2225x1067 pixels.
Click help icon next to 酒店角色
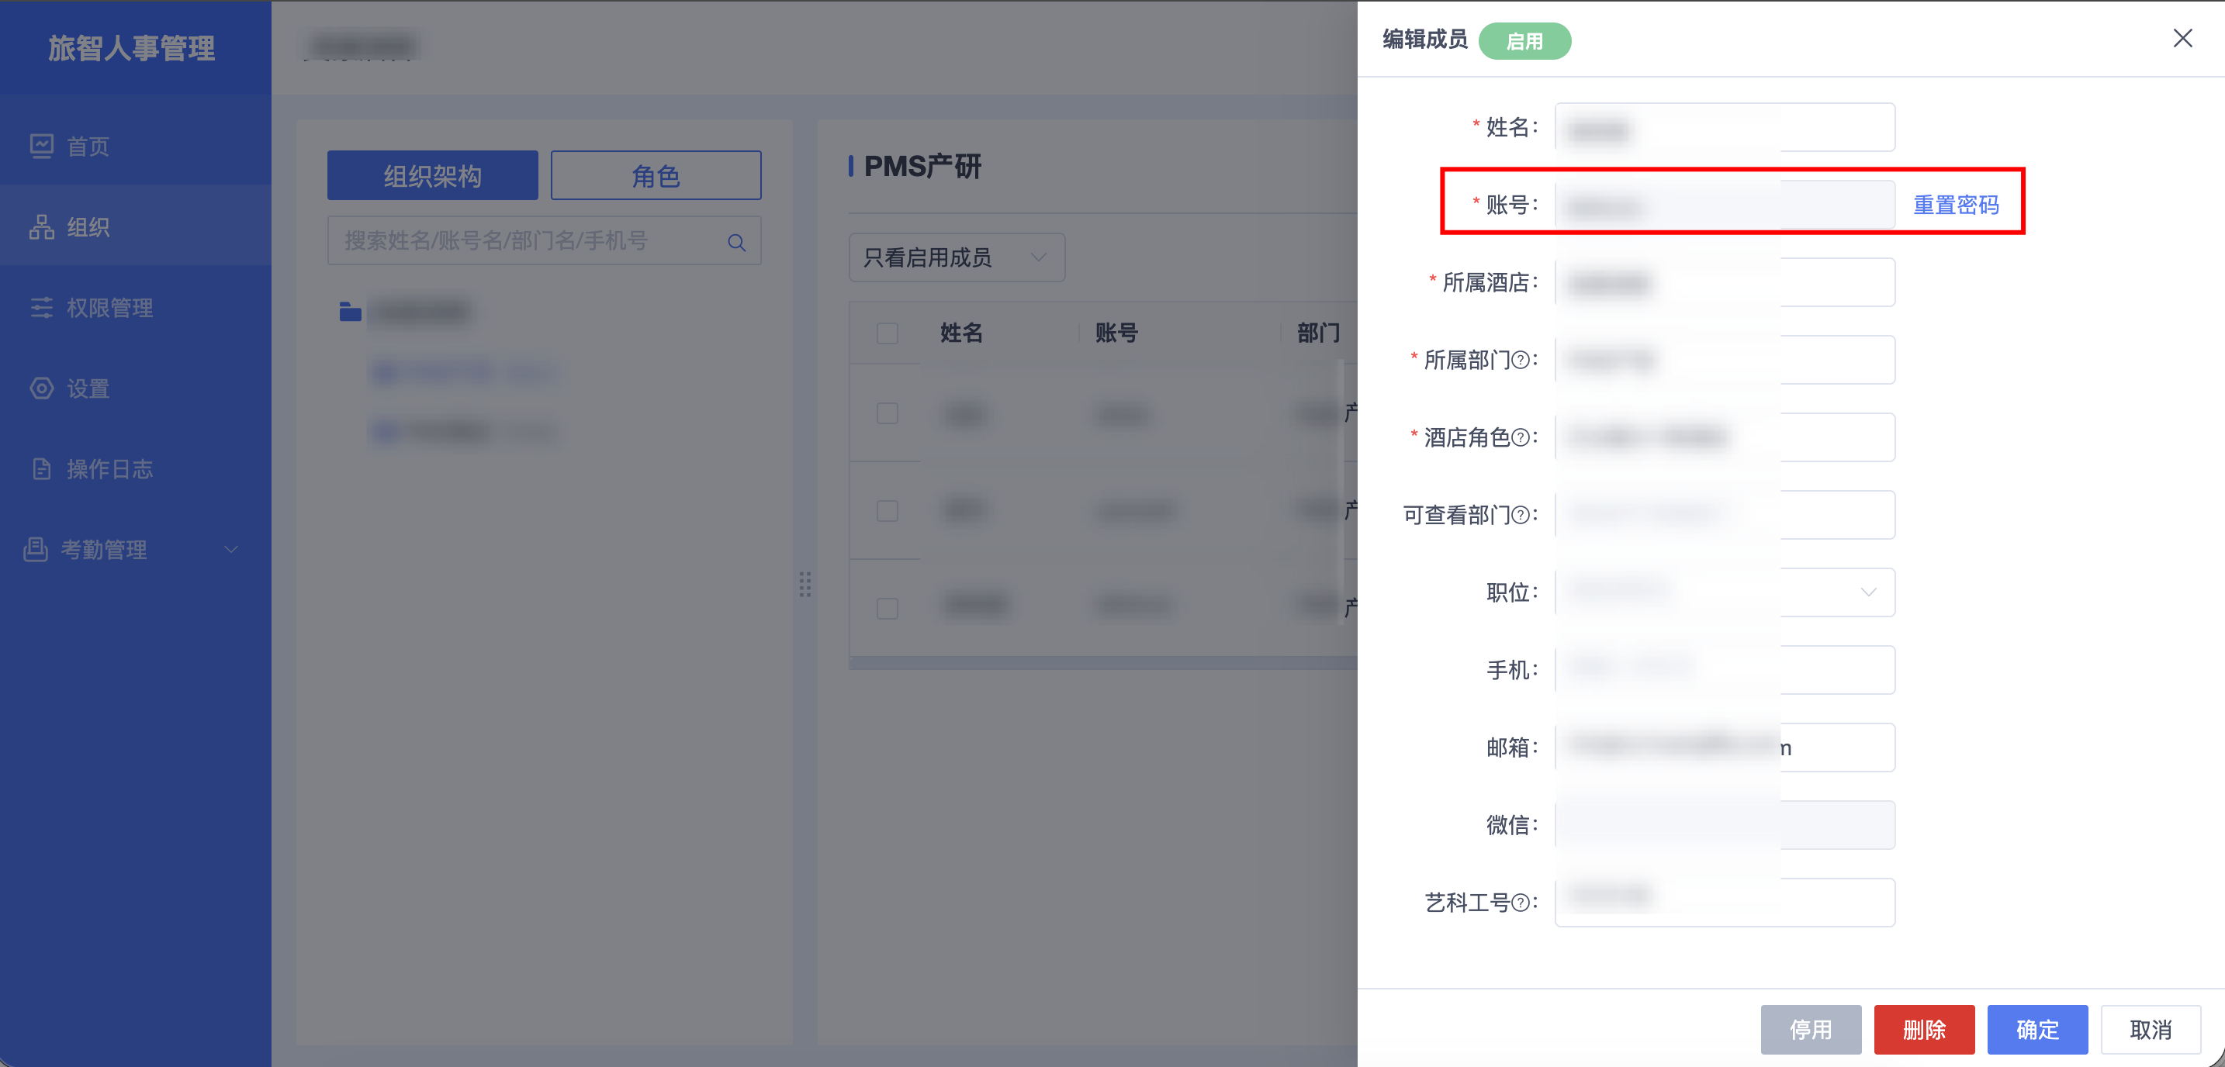tap(1521, 437)
